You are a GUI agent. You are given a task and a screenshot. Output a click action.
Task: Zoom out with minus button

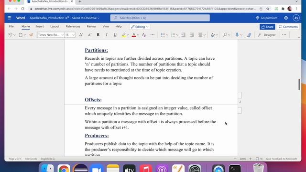click(x=235, y=159)
